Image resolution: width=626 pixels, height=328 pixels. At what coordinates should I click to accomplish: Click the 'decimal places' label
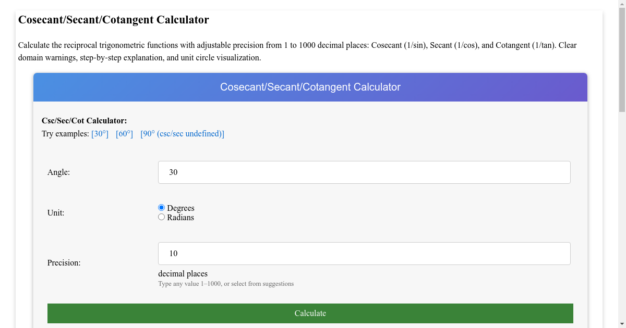click(183, 273)
